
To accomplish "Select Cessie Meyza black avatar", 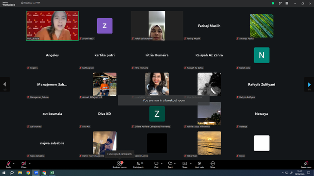I will [x=157, y=143].
